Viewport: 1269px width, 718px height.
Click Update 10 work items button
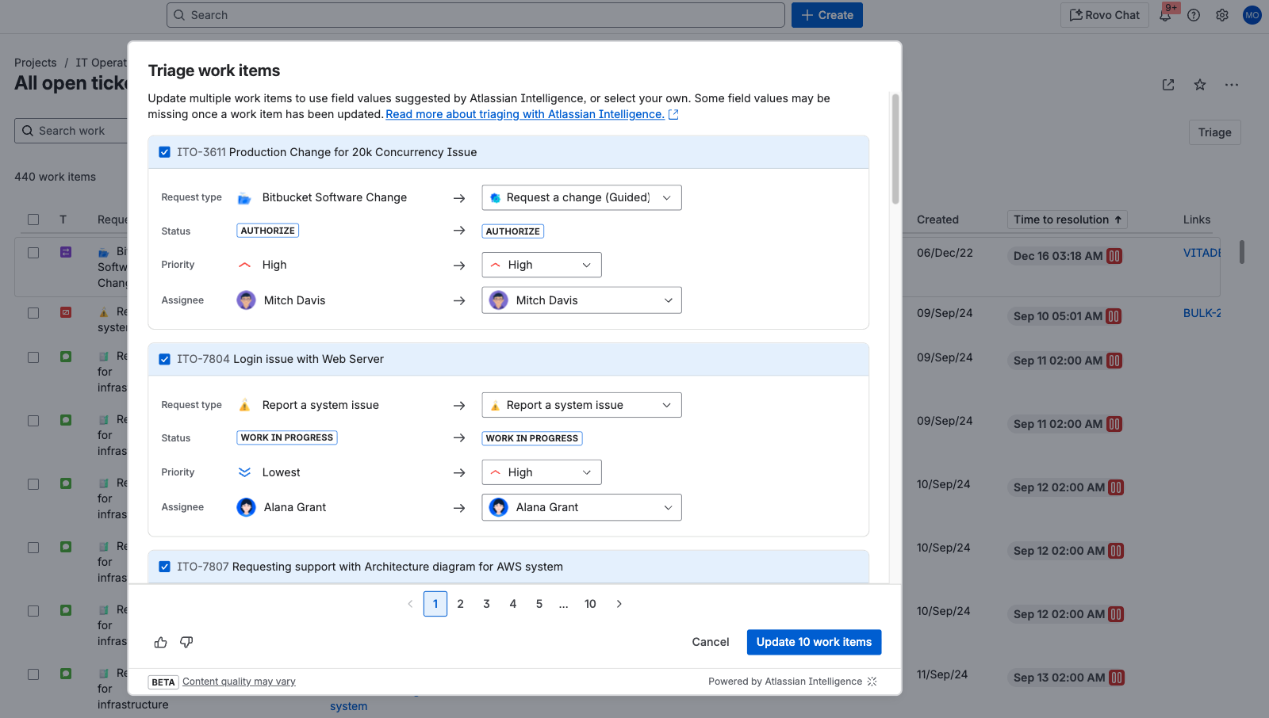pos(814,642)
